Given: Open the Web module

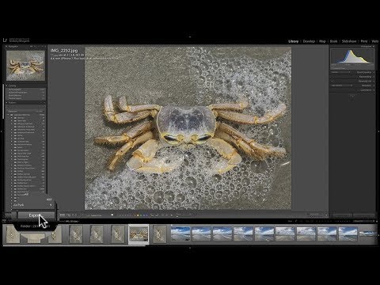Looking at the screenshot, I should [374, 41].
